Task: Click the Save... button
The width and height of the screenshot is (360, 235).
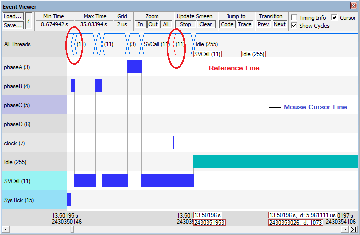Action: (x=13, y=25)
